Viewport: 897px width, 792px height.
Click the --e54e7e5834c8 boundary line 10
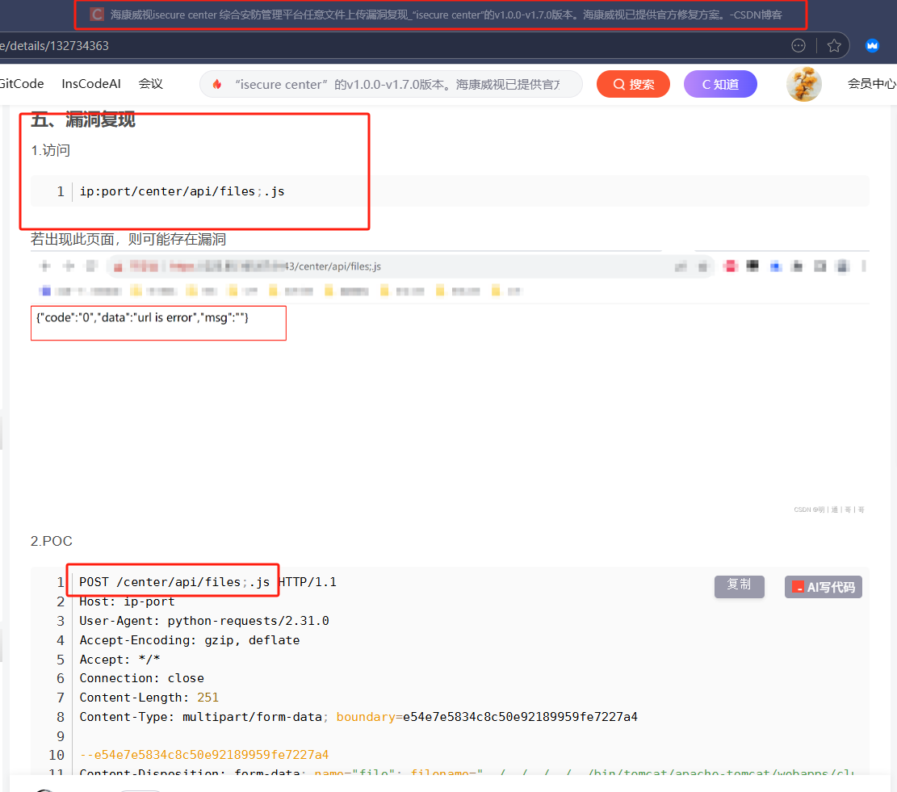click(204, 755)
